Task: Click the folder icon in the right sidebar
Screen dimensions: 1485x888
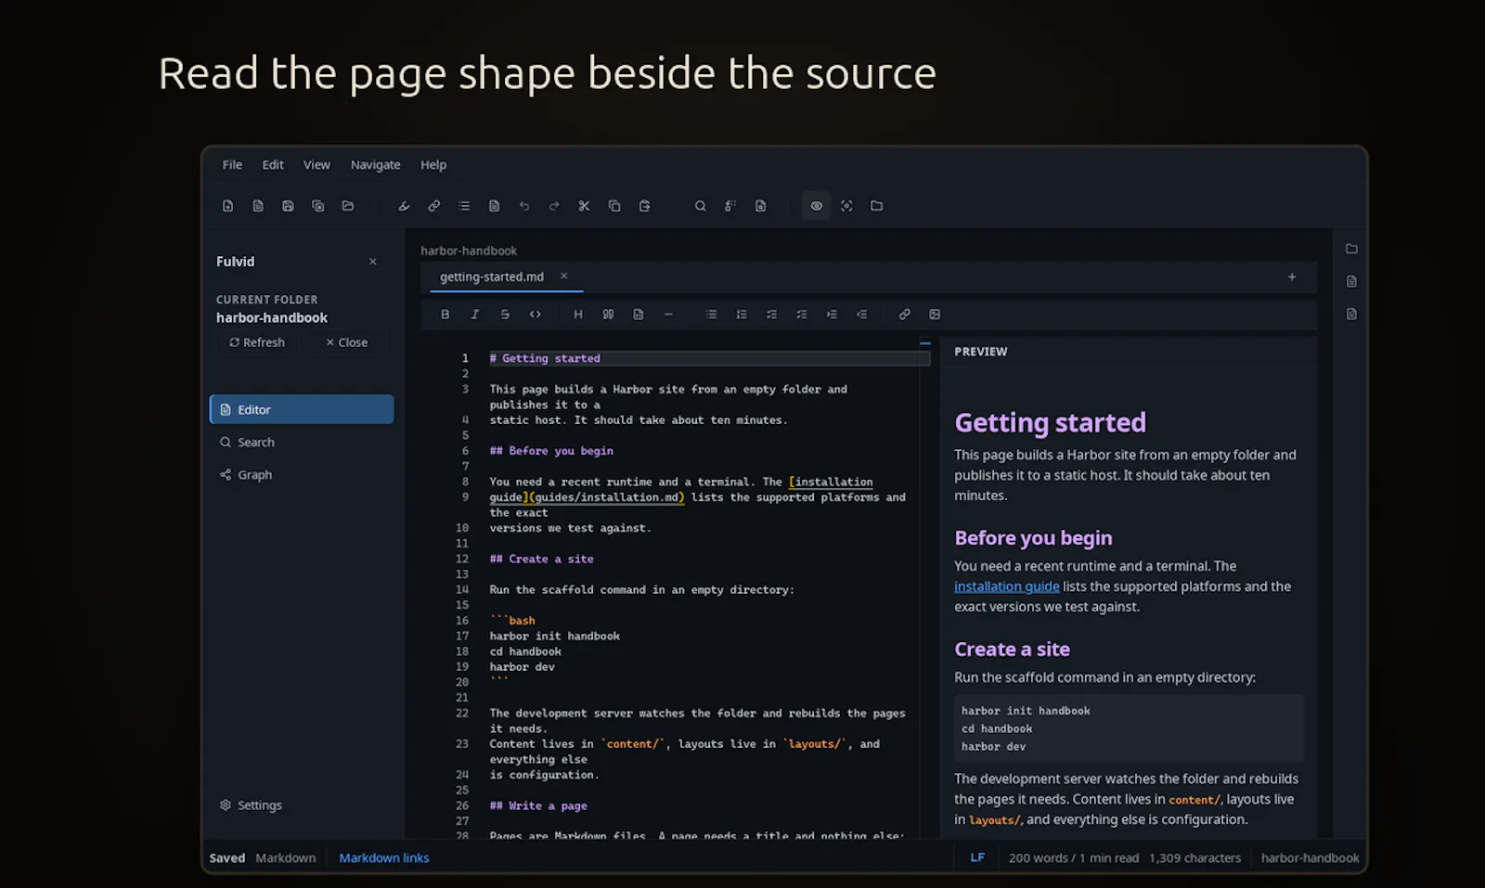Action: [1351, 249]
